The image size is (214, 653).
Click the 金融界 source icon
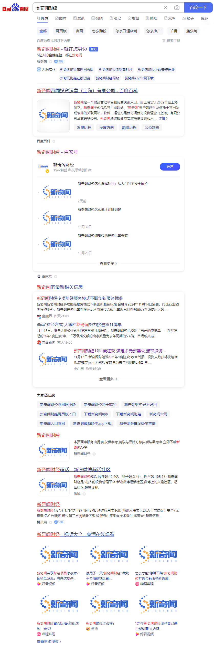point(39,316)
